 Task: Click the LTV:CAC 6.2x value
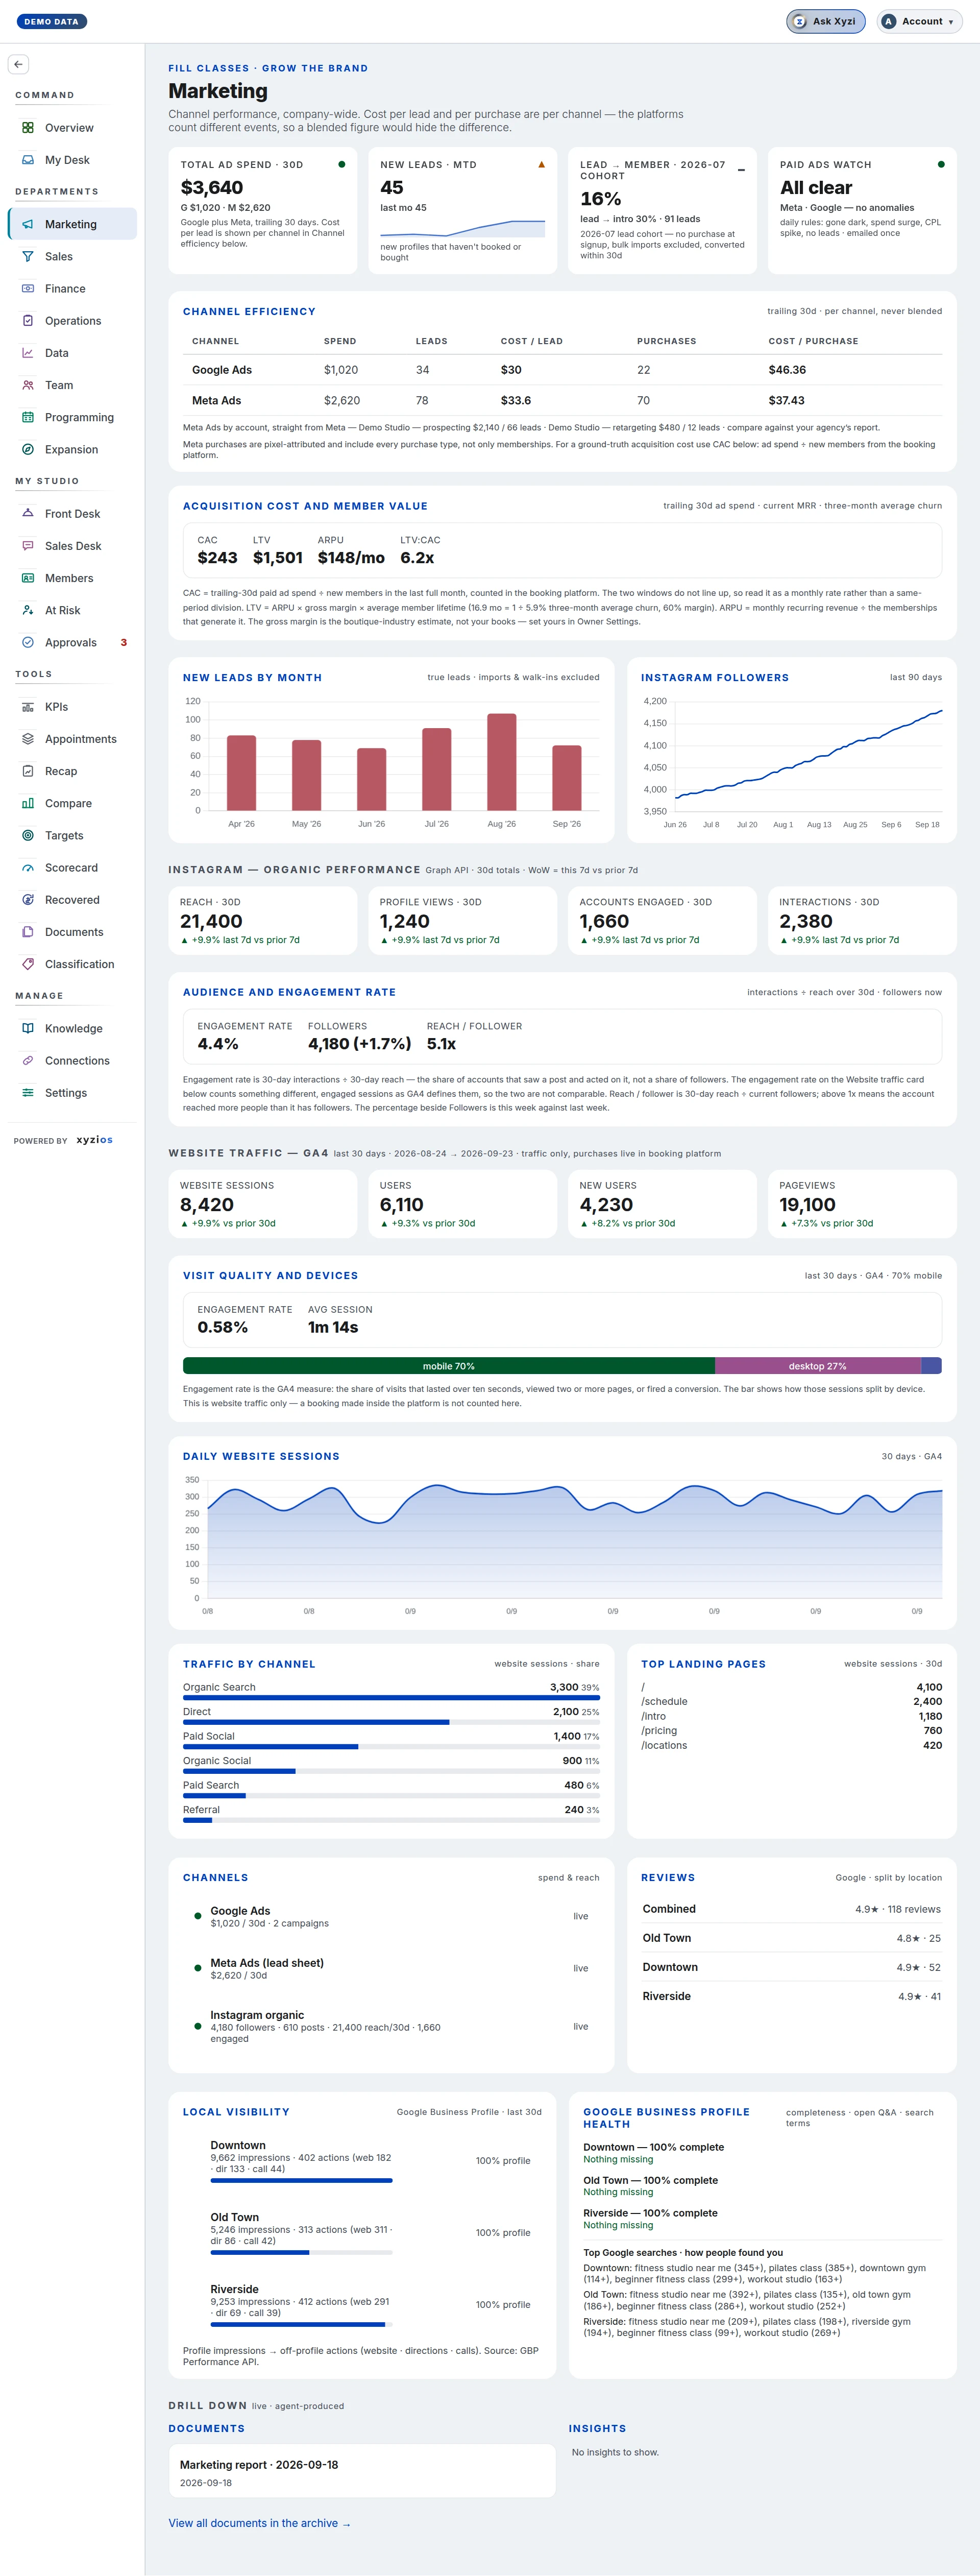coord(417,558)
